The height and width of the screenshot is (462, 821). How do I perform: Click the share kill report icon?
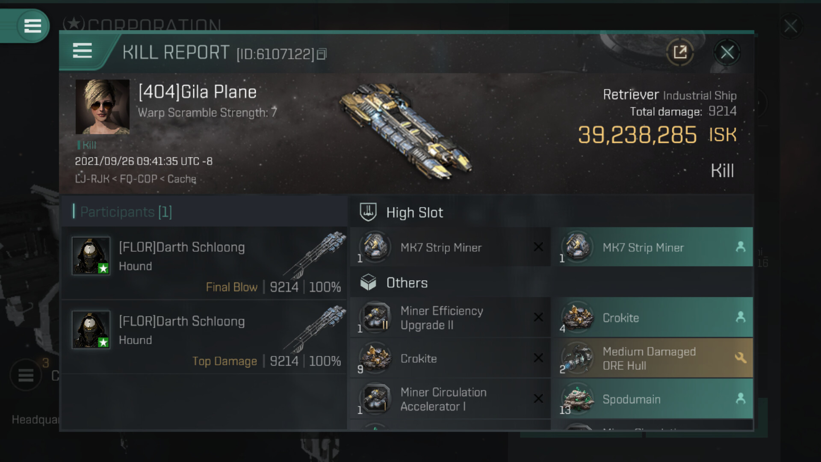[679, 53]
